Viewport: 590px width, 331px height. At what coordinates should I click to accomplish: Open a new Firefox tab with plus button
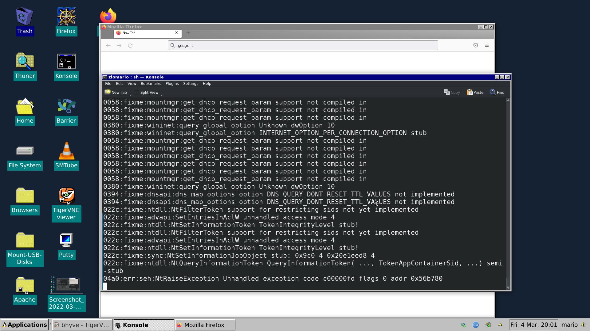pyautogui.click(x=188, y=33)
